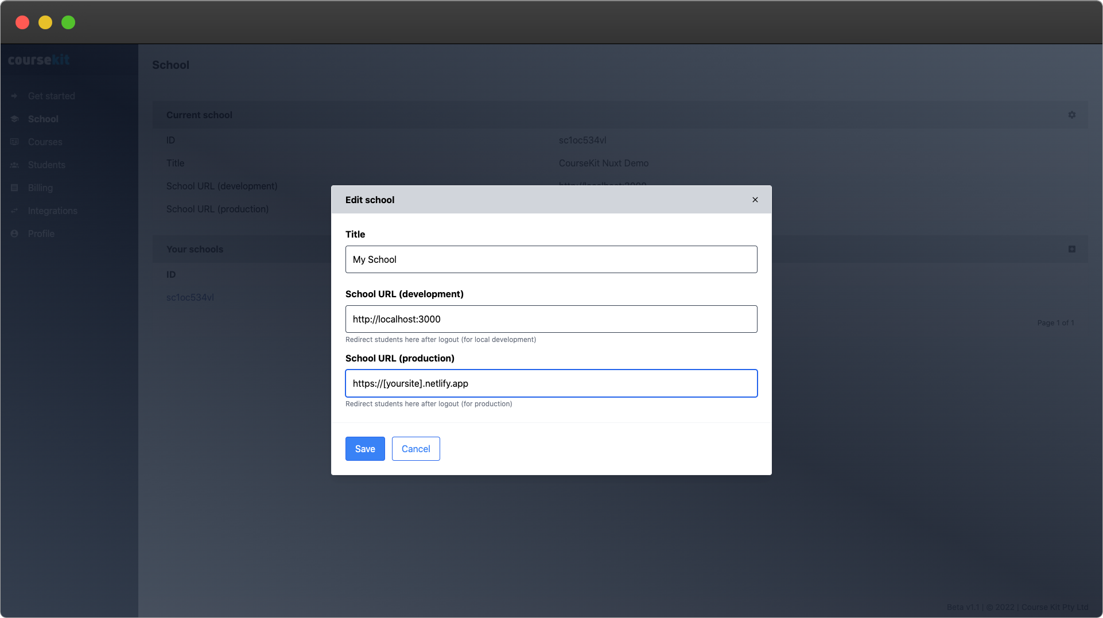Click the "sc1oc534vl" ID value under Current school
This screenshot has width=1103, height=618.
point(582,140)
